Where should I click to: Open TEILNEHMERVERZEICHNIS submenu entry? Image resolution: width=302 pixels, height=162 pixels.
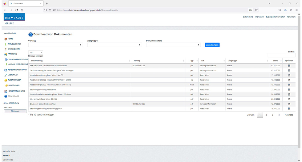tap(18, 59)
